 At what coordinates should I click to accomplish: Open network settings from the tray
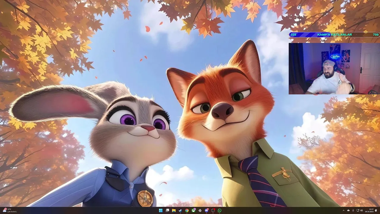[x=358, y=210]
